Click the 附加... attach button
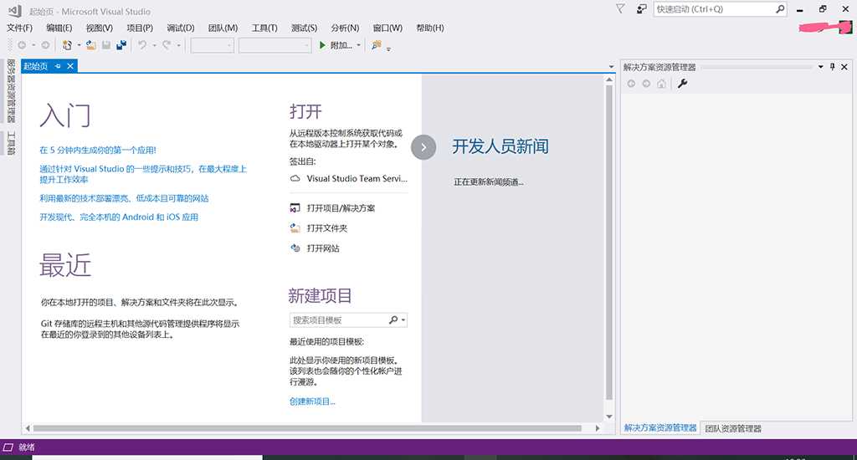Viewport: 857px width, 460px height. (x=341, y=45)
